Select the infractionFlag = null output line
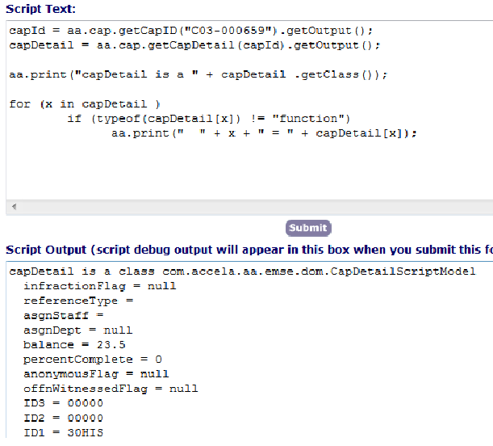The image size is (493, 446). (x=99, y=285)
